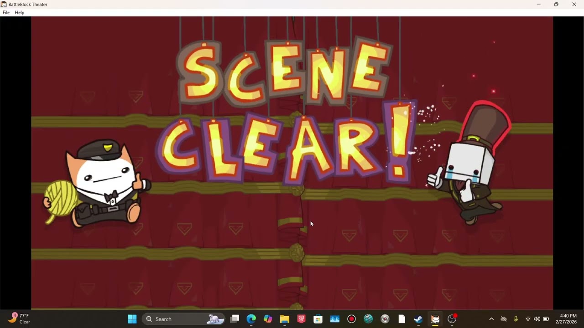The width and height of the screenshot is (584, 328).
Task: Open the blank document taskbar icon
Action: [401, 319]
